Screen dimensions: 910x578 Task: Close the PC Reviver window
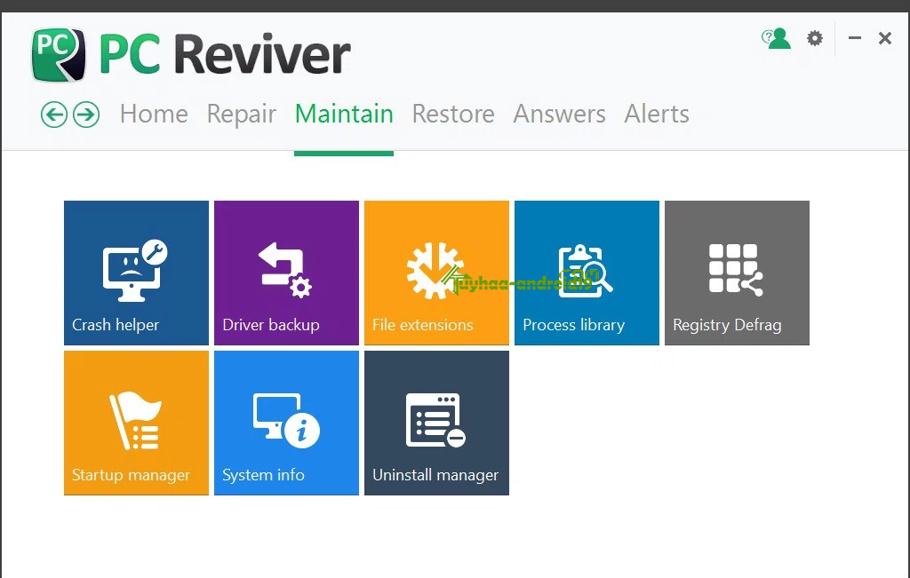pos(885,38)
